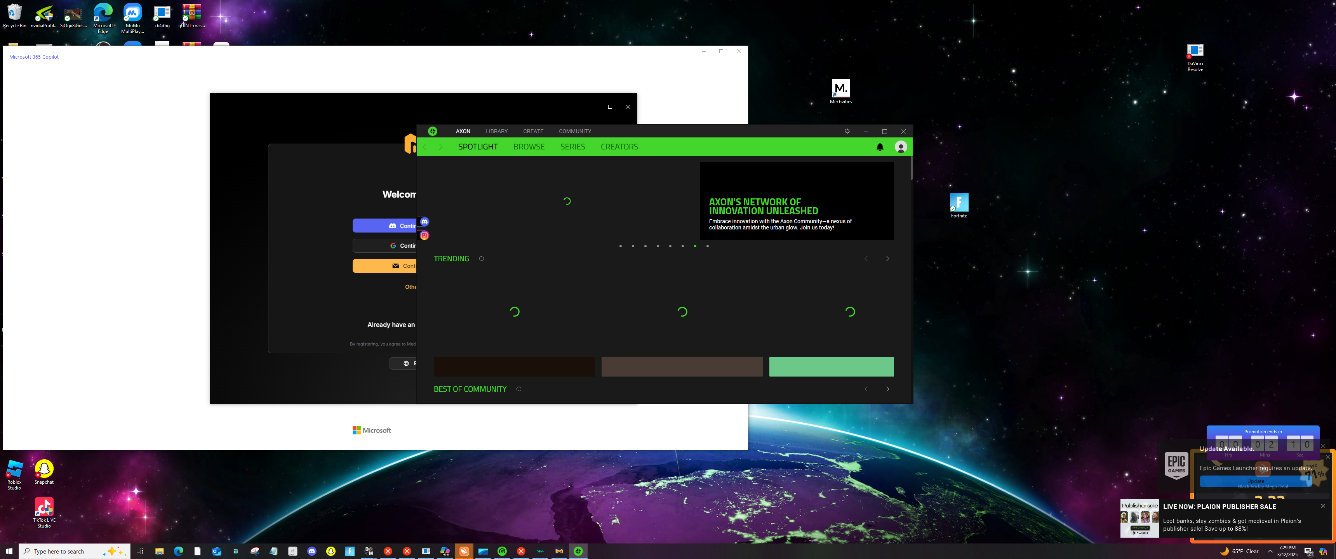The image size is (1336, 559).
Task: Show hidden system tray icons
Action: pos(1270,551)
